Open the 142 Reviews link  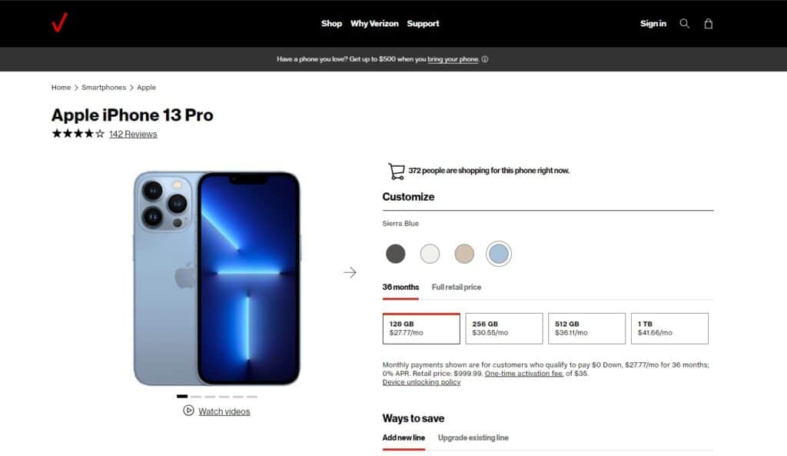pos(133,134)
